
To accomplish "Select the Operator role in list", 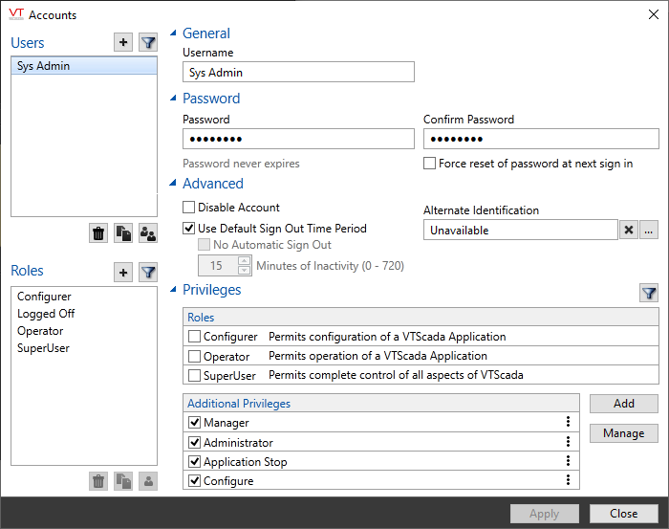I will coord(40,331).
